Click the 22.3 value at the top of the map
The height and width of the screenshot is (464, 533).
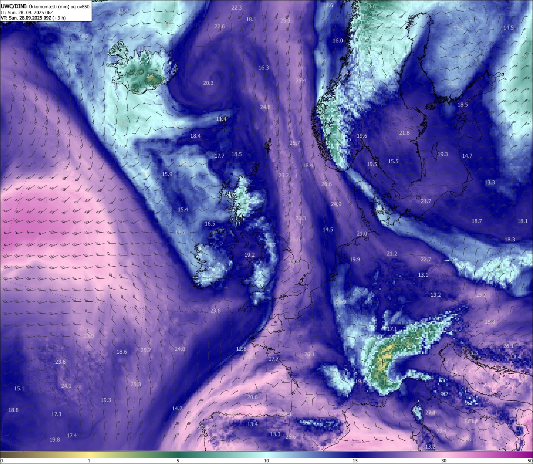pos(237,7)
